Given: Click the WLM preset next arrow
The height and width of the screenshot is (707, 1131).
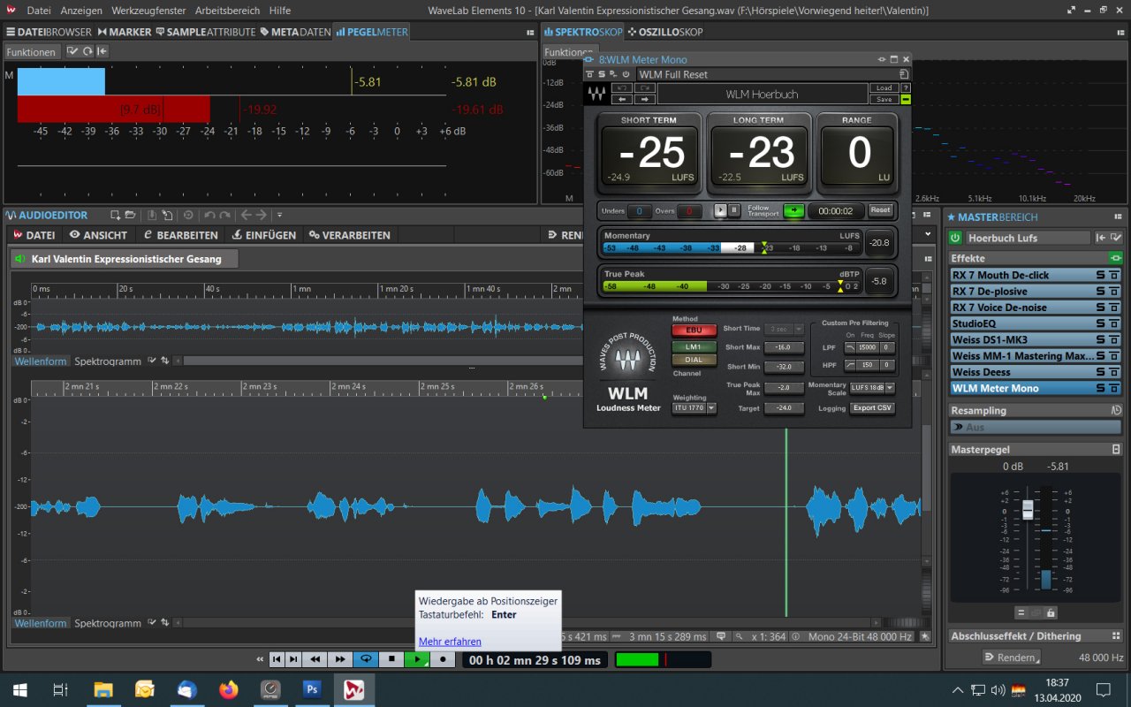Looking at the screenshot, I should [644, 99].
